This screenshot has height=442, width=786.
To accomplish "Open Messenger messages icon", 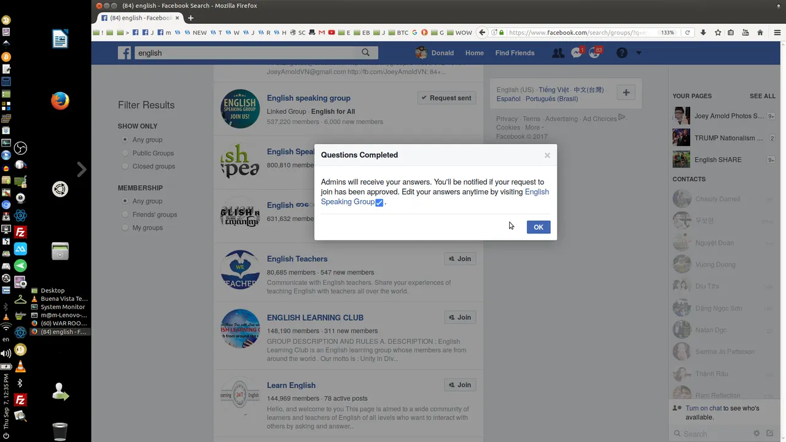I will [576, 53].
